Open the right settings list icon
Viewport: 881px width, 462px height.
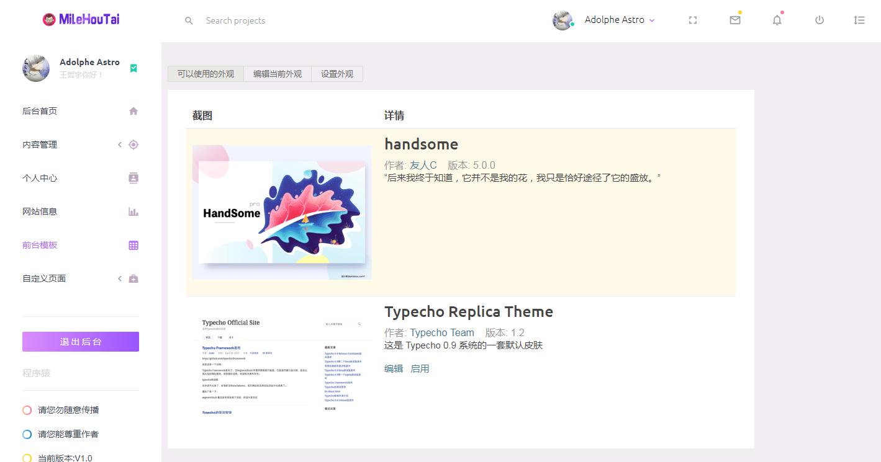tap(859, 20)
